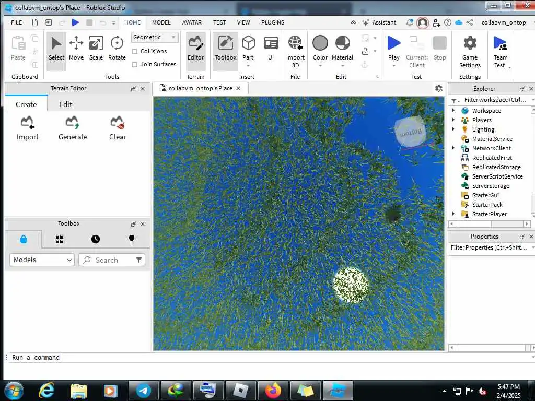The height and width of the screenshot is (401, 535).
Task: Select MaterialService in Explorer
Action: click(x=491, y=139)
